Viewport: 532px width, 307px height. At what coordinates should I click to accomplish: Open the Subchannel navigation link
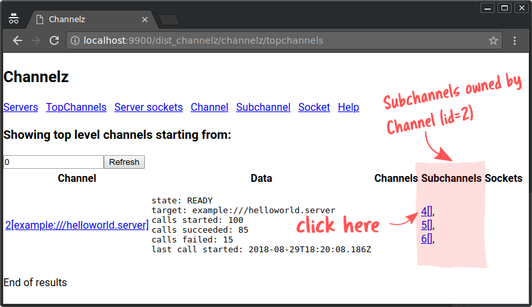(263, 107)
